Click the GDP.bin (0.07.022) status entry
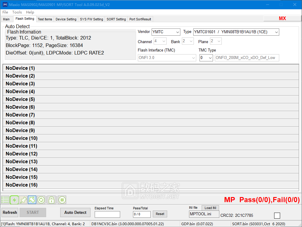 (x=197, y=224)
